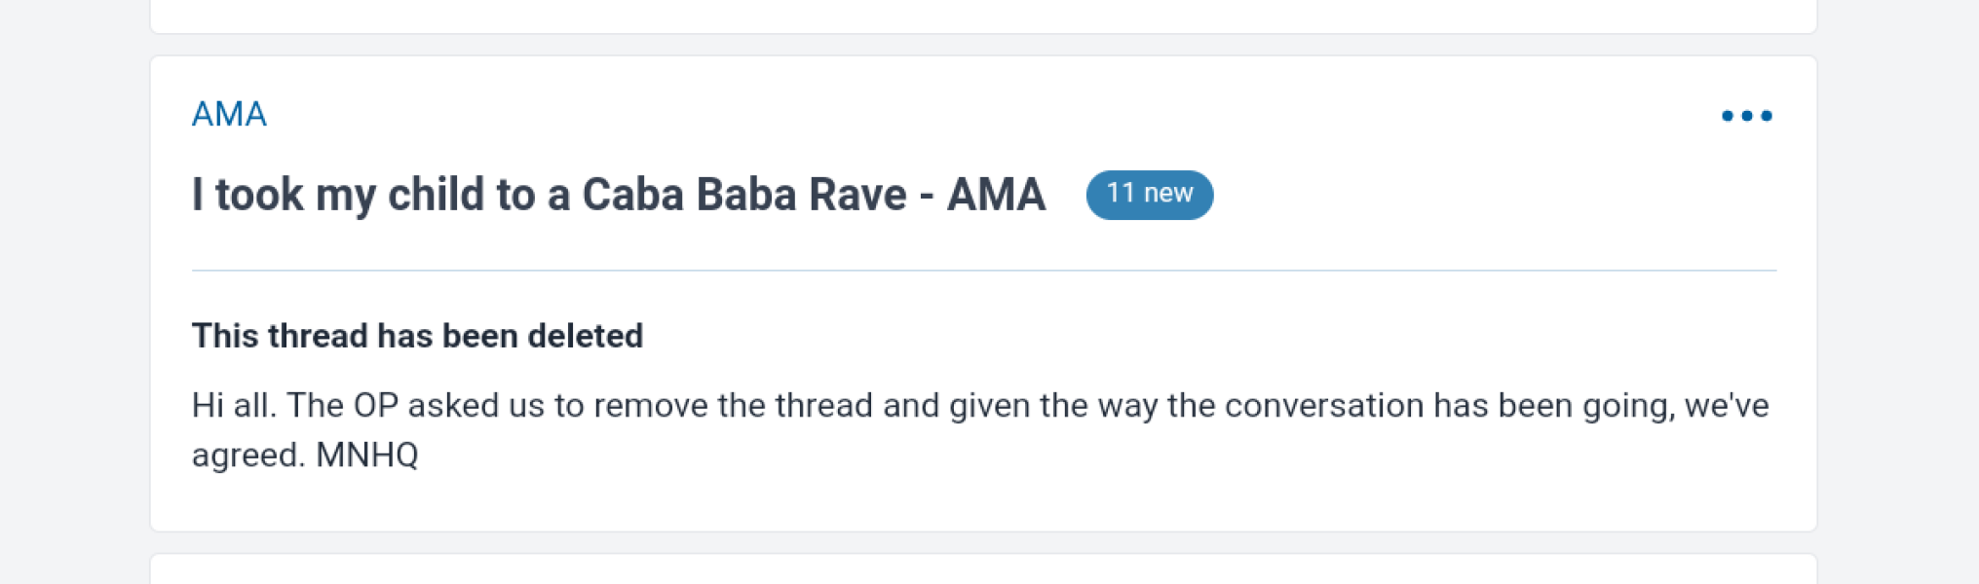Click the AMA topic link
The height and width of the screenshot is (584, 1979).
(x=229, y=114)
